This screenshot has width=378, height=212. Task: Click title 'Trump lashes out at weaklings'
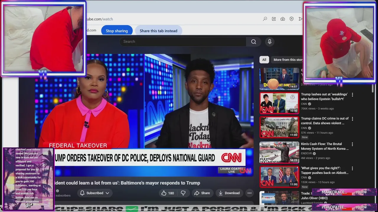click(324, 97)
